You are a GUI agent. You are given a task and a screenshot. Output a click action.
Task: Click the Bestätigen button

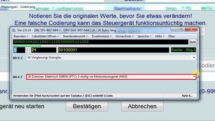point(87,106)
